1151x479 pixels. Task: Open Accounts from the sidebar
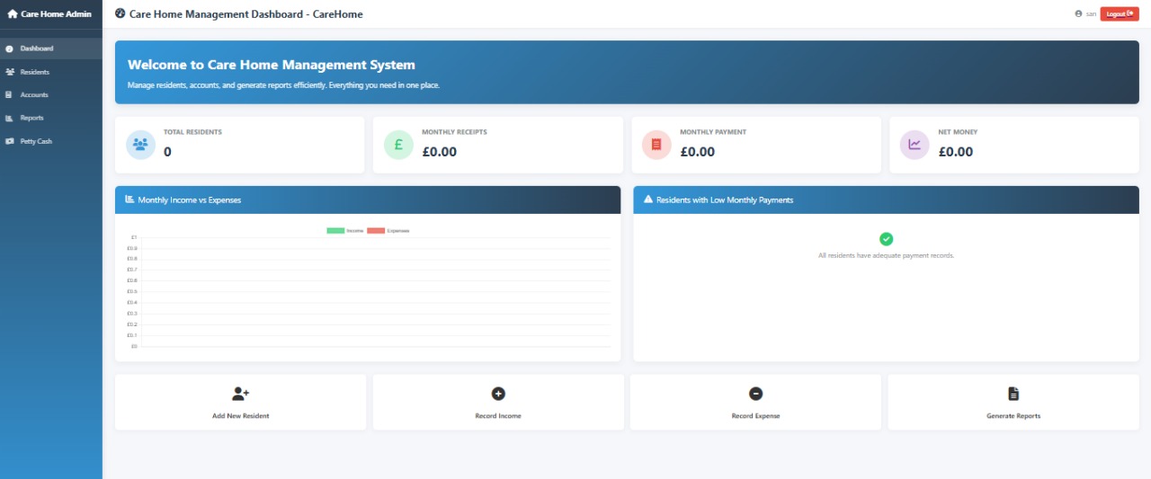[51, 95]
